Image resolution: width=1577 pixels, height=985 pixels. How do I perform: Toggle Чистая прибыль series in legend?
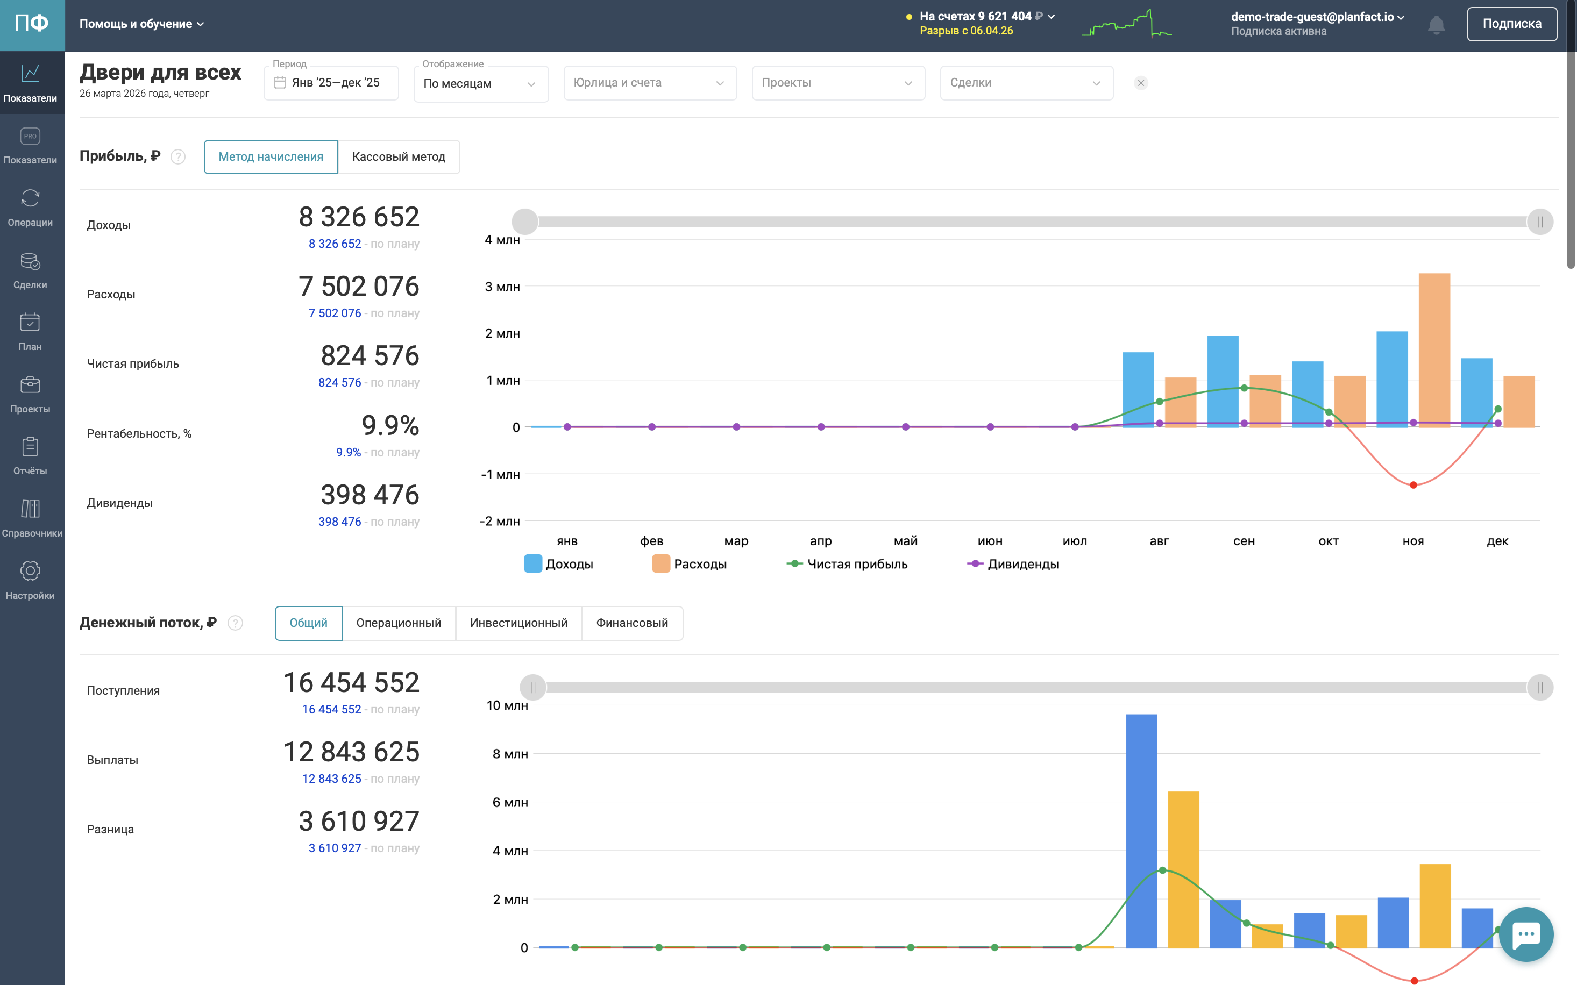click(847, 564)
